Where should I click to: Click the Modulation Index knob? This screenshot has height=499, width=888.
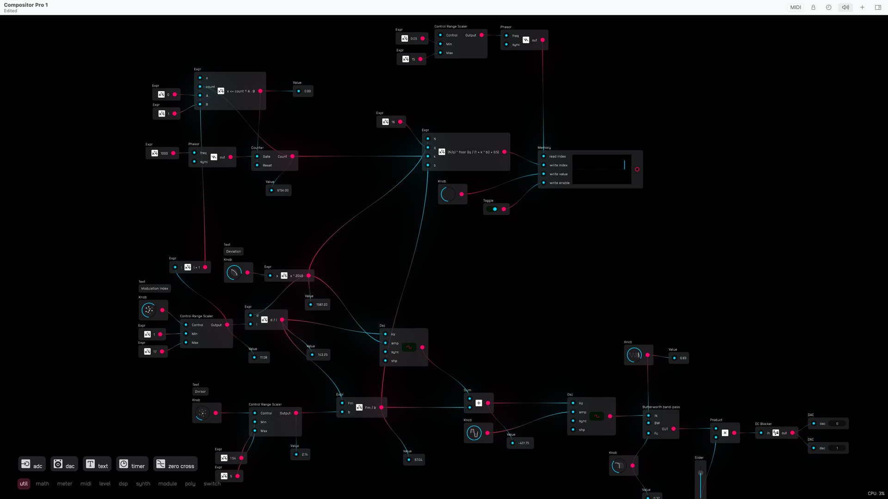[x=148, y=310]
